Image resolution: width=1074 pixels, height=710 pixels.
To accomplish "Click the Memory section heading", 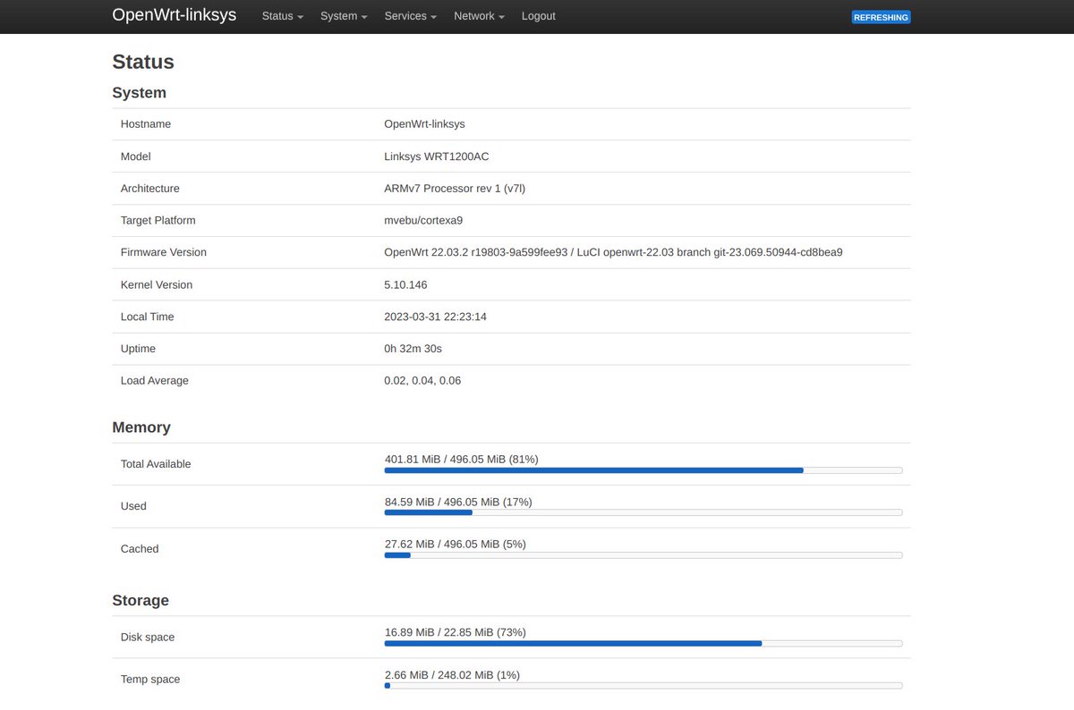I will coord(141,427).
